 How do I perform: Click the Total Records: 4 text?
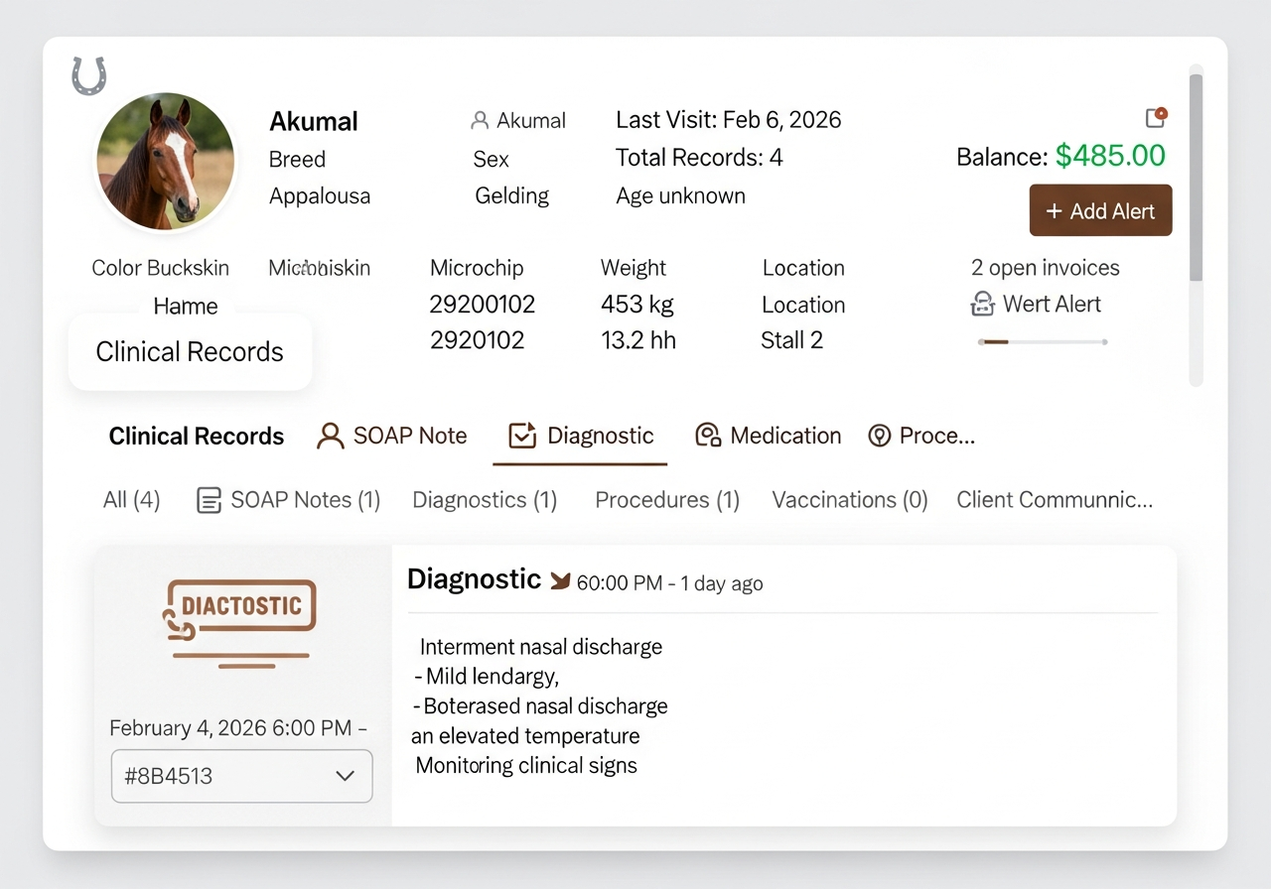coord(699,158)
